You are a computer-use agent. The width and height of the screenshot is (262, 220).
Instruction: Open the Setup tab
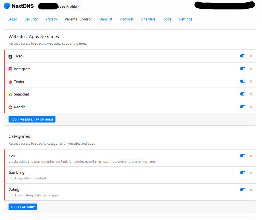[x=12, y=19]
